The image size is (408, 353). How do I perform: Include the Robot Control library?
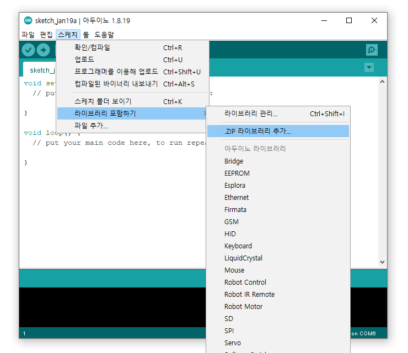278,283
